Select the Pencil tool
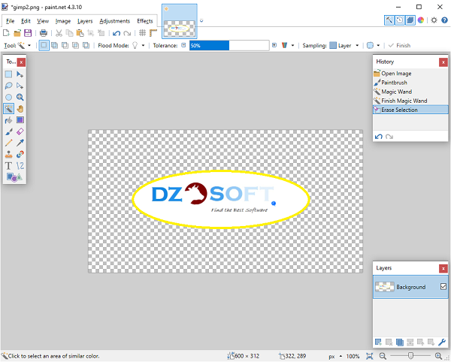The width and height of the screenshot is (451, 362). point(8,143)
